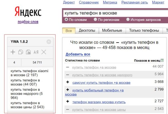Viewport: 168px width, 114px height.
Task: Click YWA copy with frequencies icon
Action: tap(28, 52)
